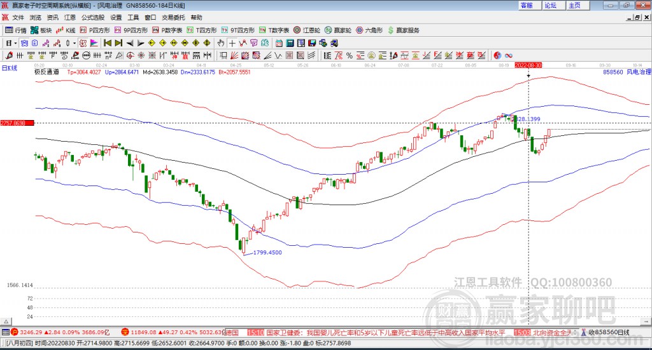This screenshot has height=350, width=652.
Task: Open the T数字表 time number table
Action: [x=274, y=30]
